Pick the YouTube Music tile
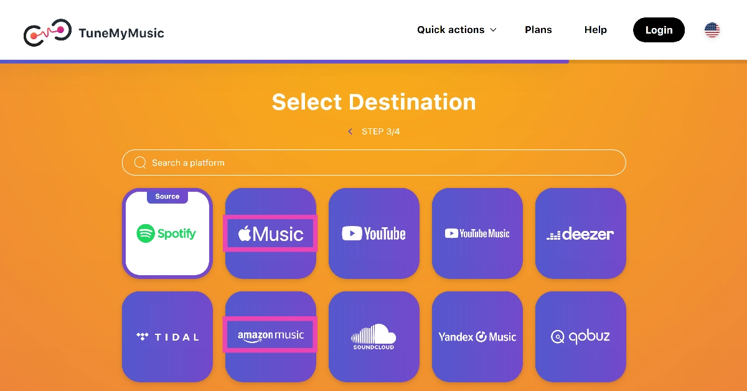 click(477, 233)
